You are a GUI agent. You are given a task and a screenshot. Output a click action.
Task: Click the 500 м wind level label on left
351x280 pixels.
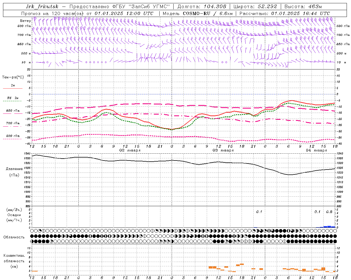pyautogui.click(x=26, y=53)
